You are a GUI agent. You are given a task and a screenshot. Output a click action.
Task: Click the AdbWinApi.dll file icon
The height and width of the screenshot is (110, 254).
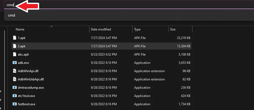[x=15, y=71]
